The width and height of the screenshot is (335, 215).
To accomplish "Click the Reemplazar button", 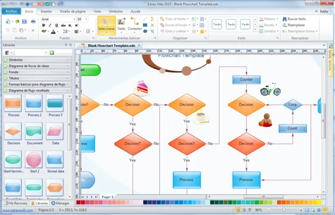I will click(x=296, y=25).
